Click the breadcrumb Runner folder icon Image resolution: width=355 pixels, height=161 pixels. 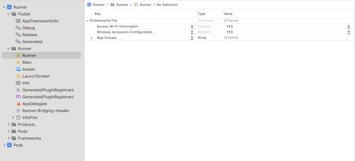pos(113,5)
